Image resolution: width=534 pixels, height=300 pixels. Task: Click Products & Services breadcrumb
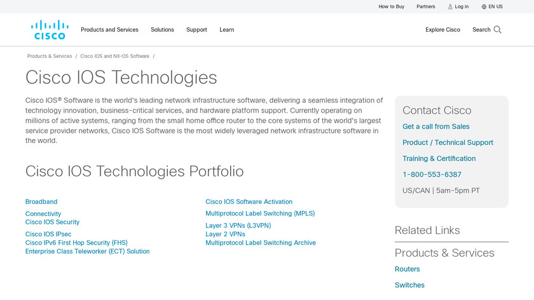[x=50, y=56]
